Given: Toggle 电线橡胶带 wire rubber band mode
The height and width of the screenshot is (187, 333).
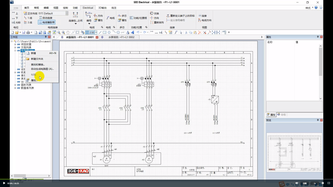Looking at the screenshot, I should (47, 22).
